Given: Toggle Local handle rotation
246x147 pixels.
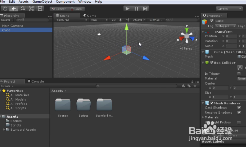Looking at the screenshot, I should pos(76,9).
